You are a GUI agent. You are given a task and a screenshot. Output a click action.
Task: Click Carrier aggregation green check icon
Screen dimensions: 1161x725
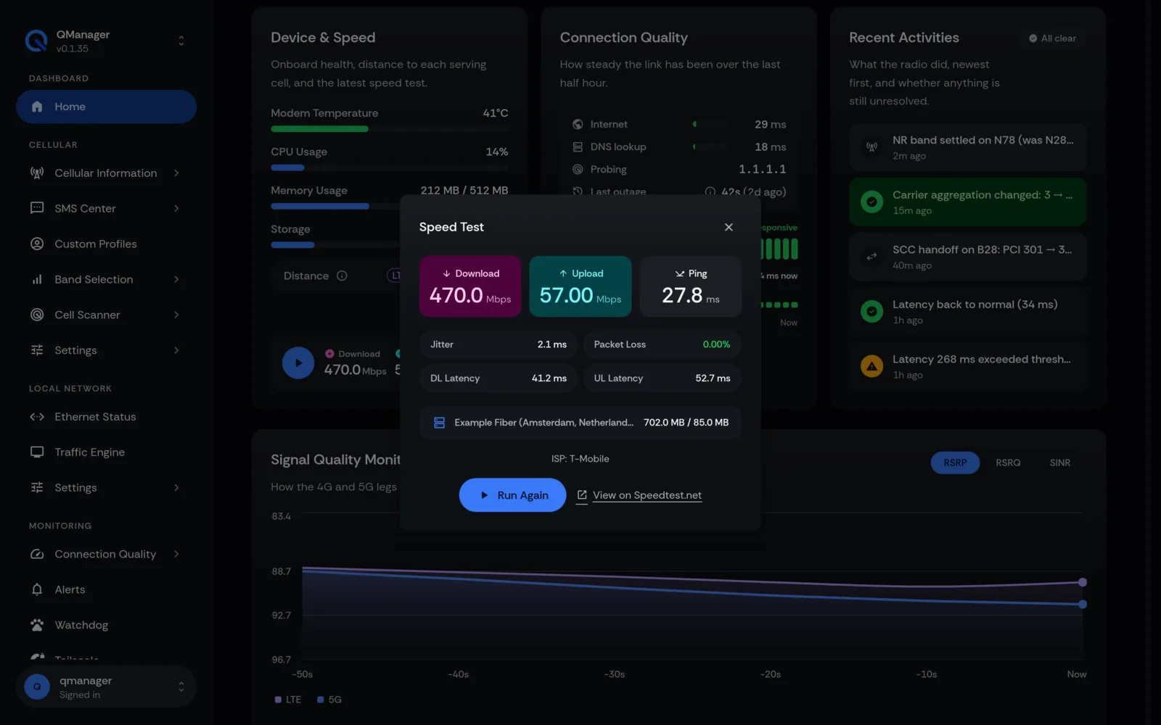871,202
